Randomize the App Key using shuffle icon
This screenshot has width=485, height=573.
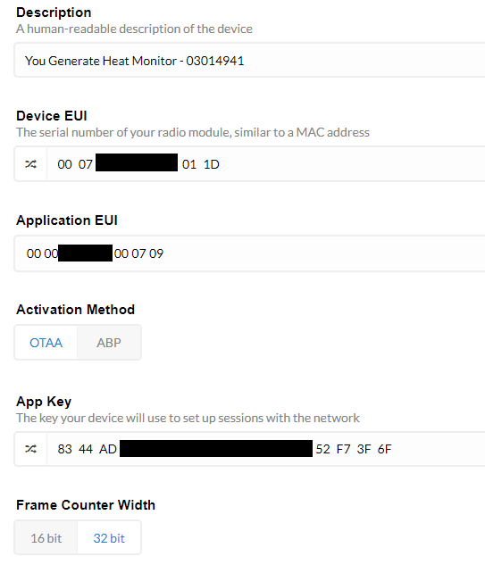(x=30, y=449)
